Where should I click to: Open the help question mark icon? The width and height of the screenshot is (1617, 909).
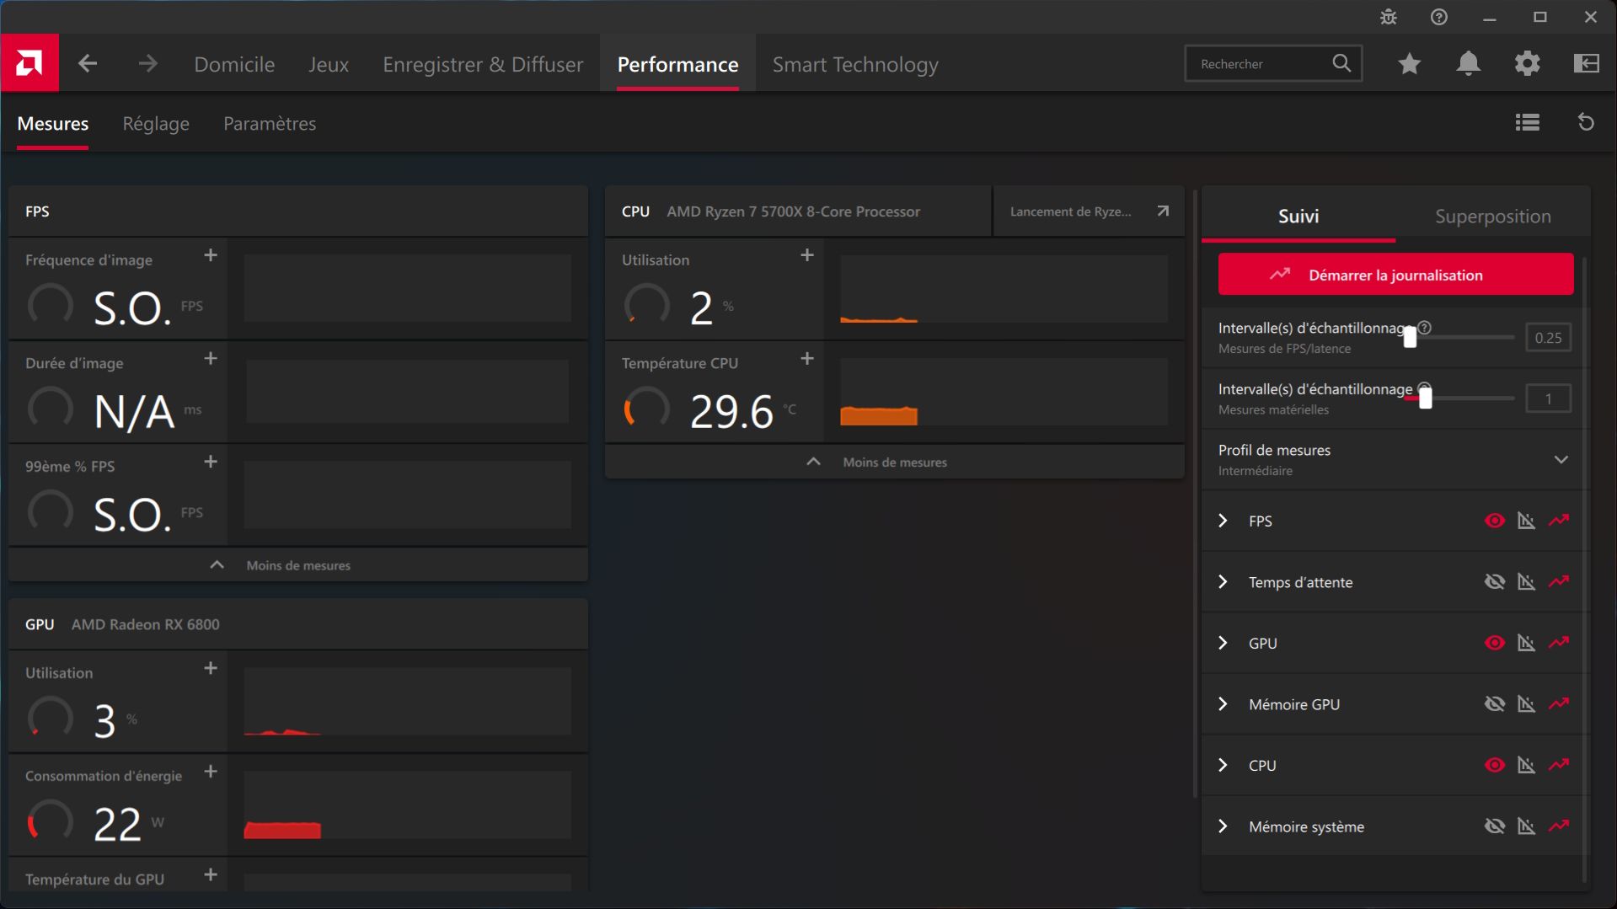point(1439,17)
